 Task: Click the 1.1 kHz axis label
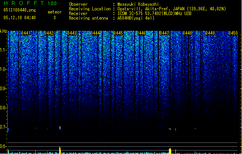click(x=3, y=50)
